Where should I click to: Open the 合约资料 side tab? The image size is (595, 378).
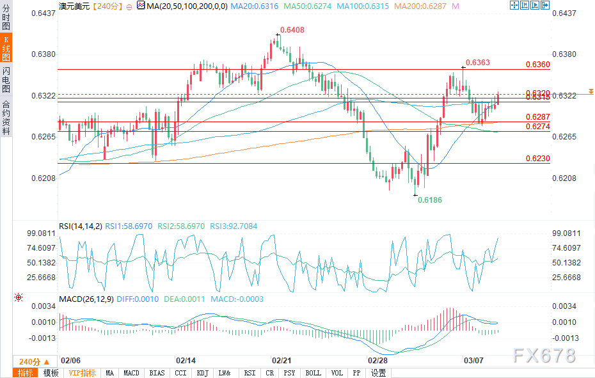[6, 118]
